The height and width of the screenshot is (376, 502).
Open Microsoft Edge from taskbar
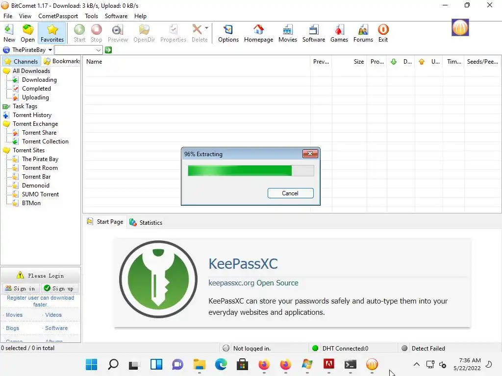(221, 364)
